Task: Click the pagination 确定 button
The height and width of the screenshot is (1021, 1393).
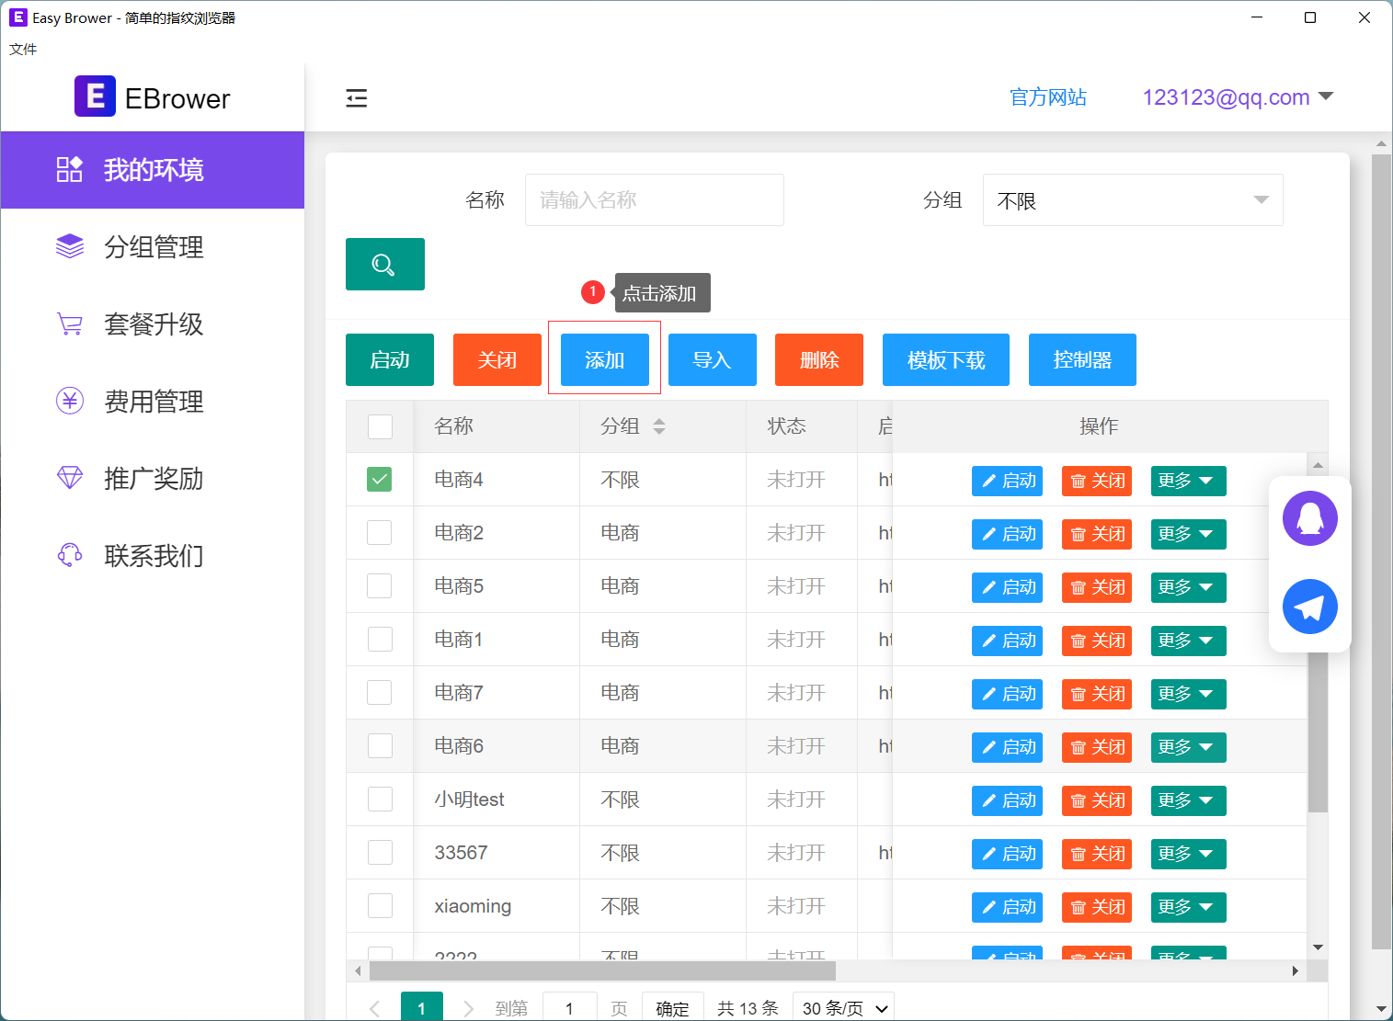Action: click(673, 1008)
